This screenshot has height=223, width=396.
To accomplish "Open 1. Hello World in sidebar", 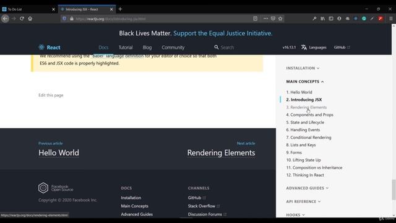I will click(x=299, y=92).
